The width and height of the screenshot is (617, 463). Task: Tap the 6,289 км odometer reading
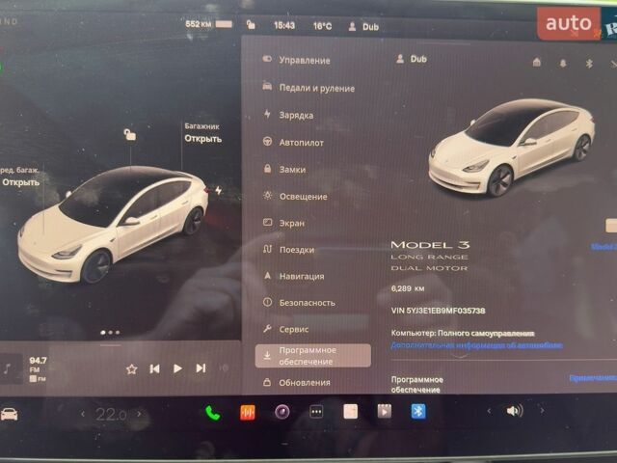point(408,288)
